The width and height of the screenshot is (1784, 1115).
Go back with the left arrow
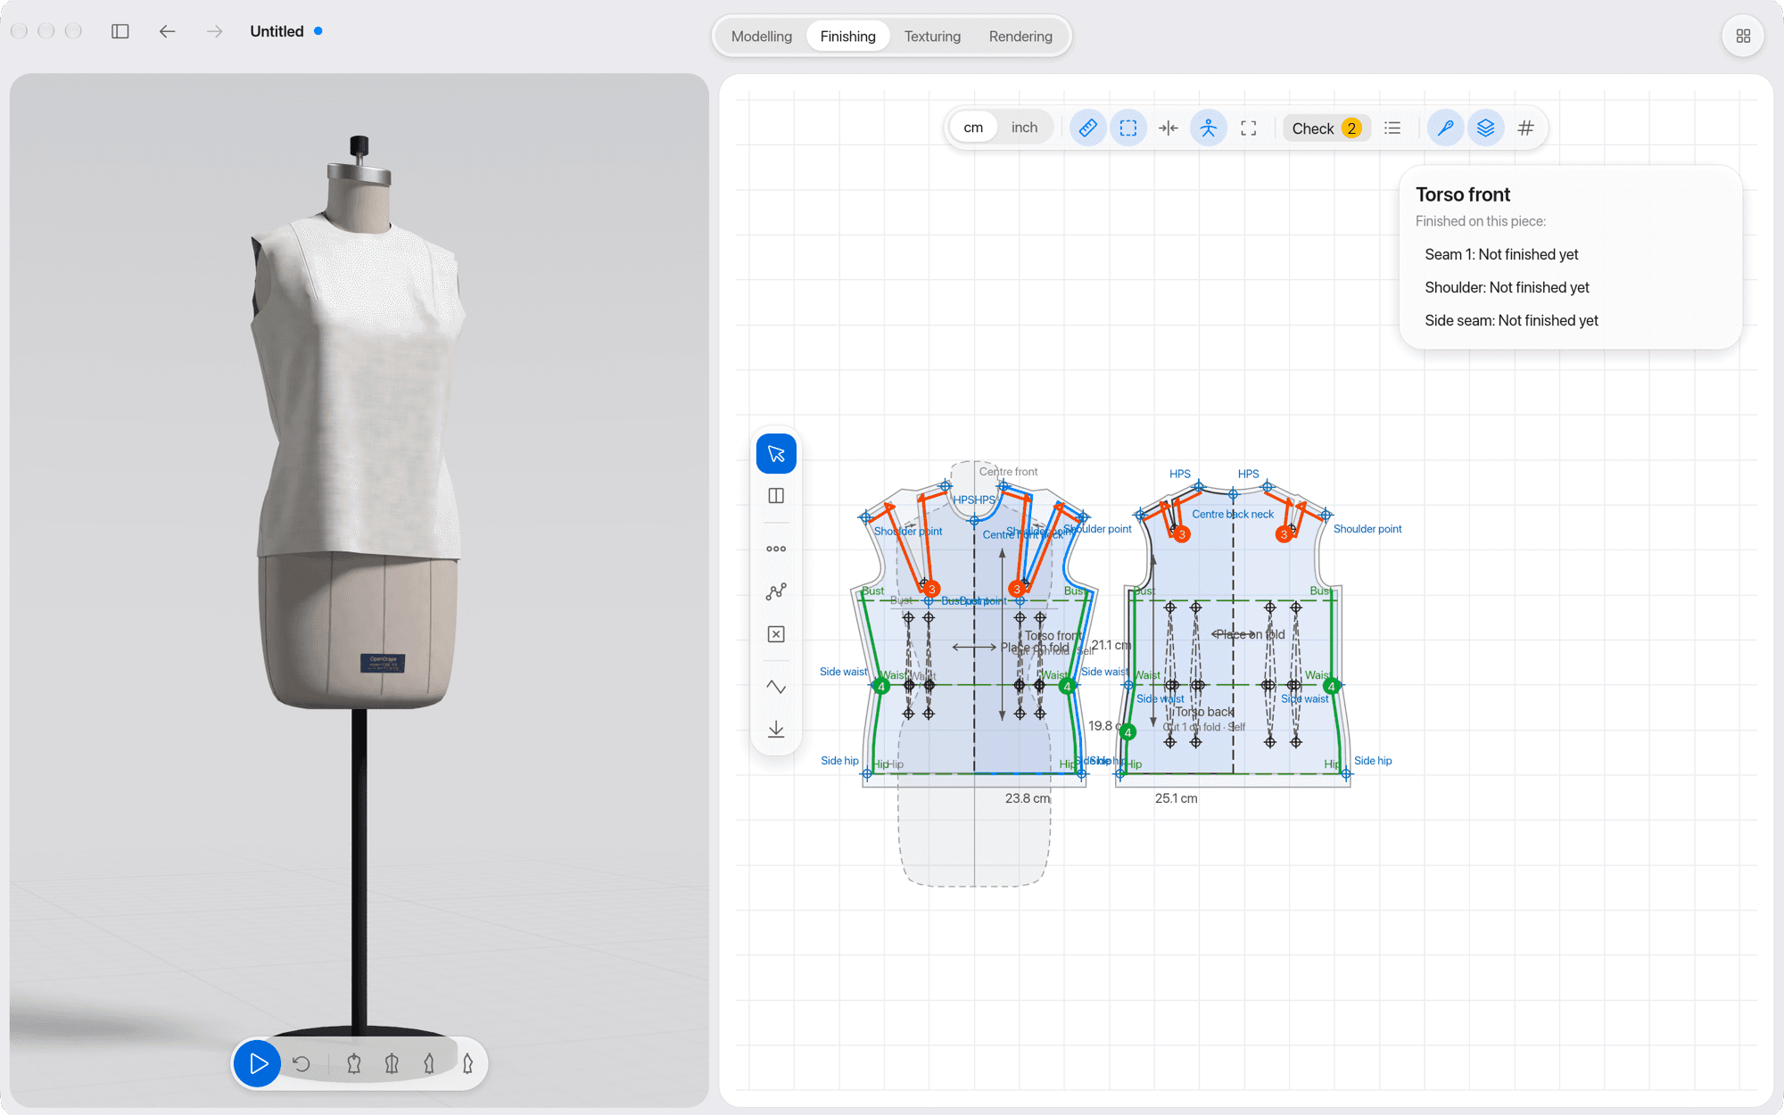pyautogui.click(x=167, y=31)
